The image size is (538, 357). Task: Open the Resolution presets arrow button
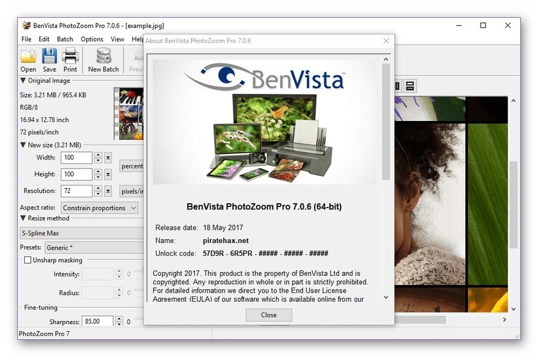pyautogui.click(x=108, y=191)
